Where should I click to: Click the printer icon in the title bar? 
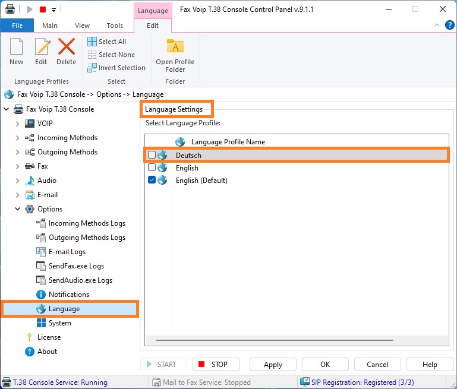(x=10, y=9)
